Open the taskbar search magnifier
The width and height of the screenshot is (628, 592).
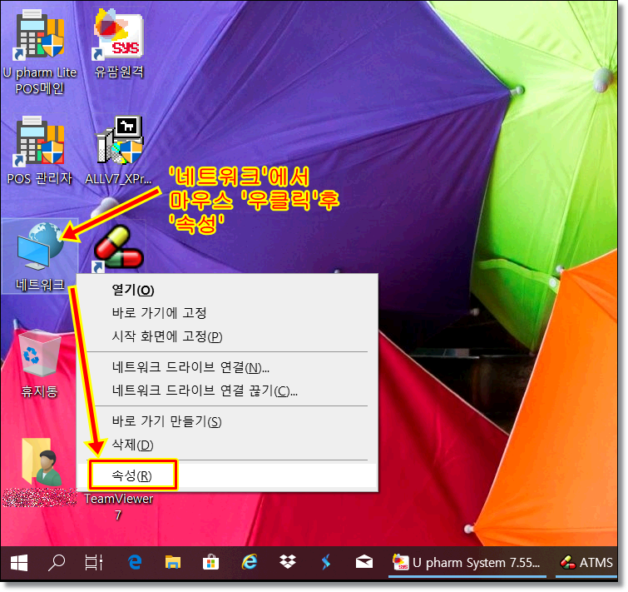[57, 562]
